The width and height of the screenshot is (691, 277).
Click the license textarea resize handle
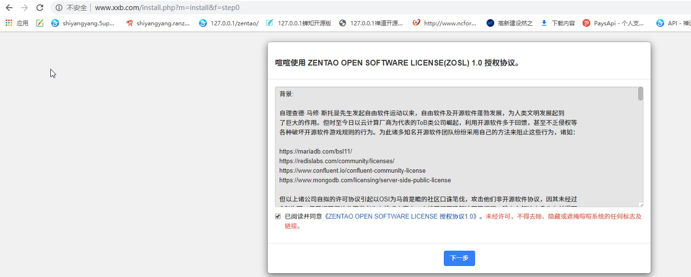click(641, 205)
